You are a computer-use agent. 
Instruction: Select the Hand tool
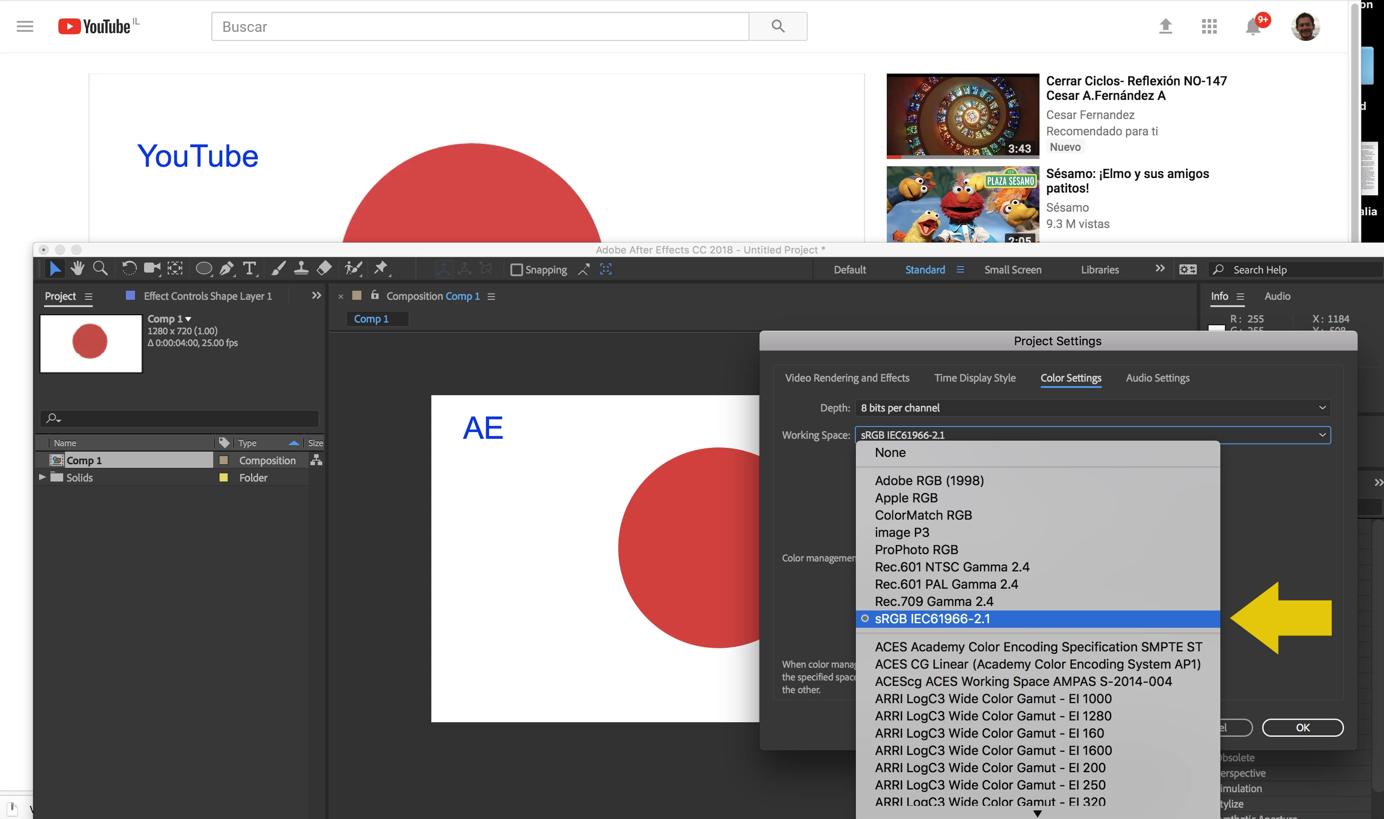click(x=77, y=269)
